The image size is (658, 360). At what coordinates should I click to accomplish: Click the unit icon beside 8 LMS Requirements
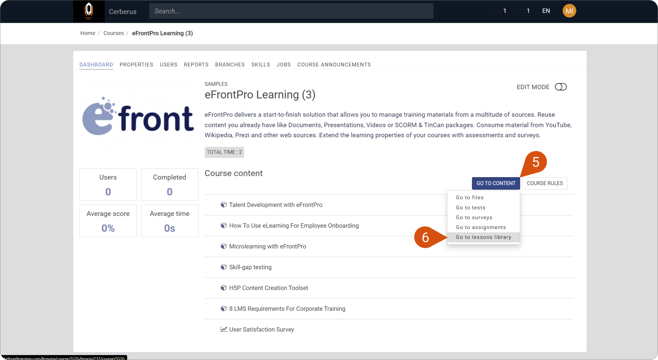(224, 309)
